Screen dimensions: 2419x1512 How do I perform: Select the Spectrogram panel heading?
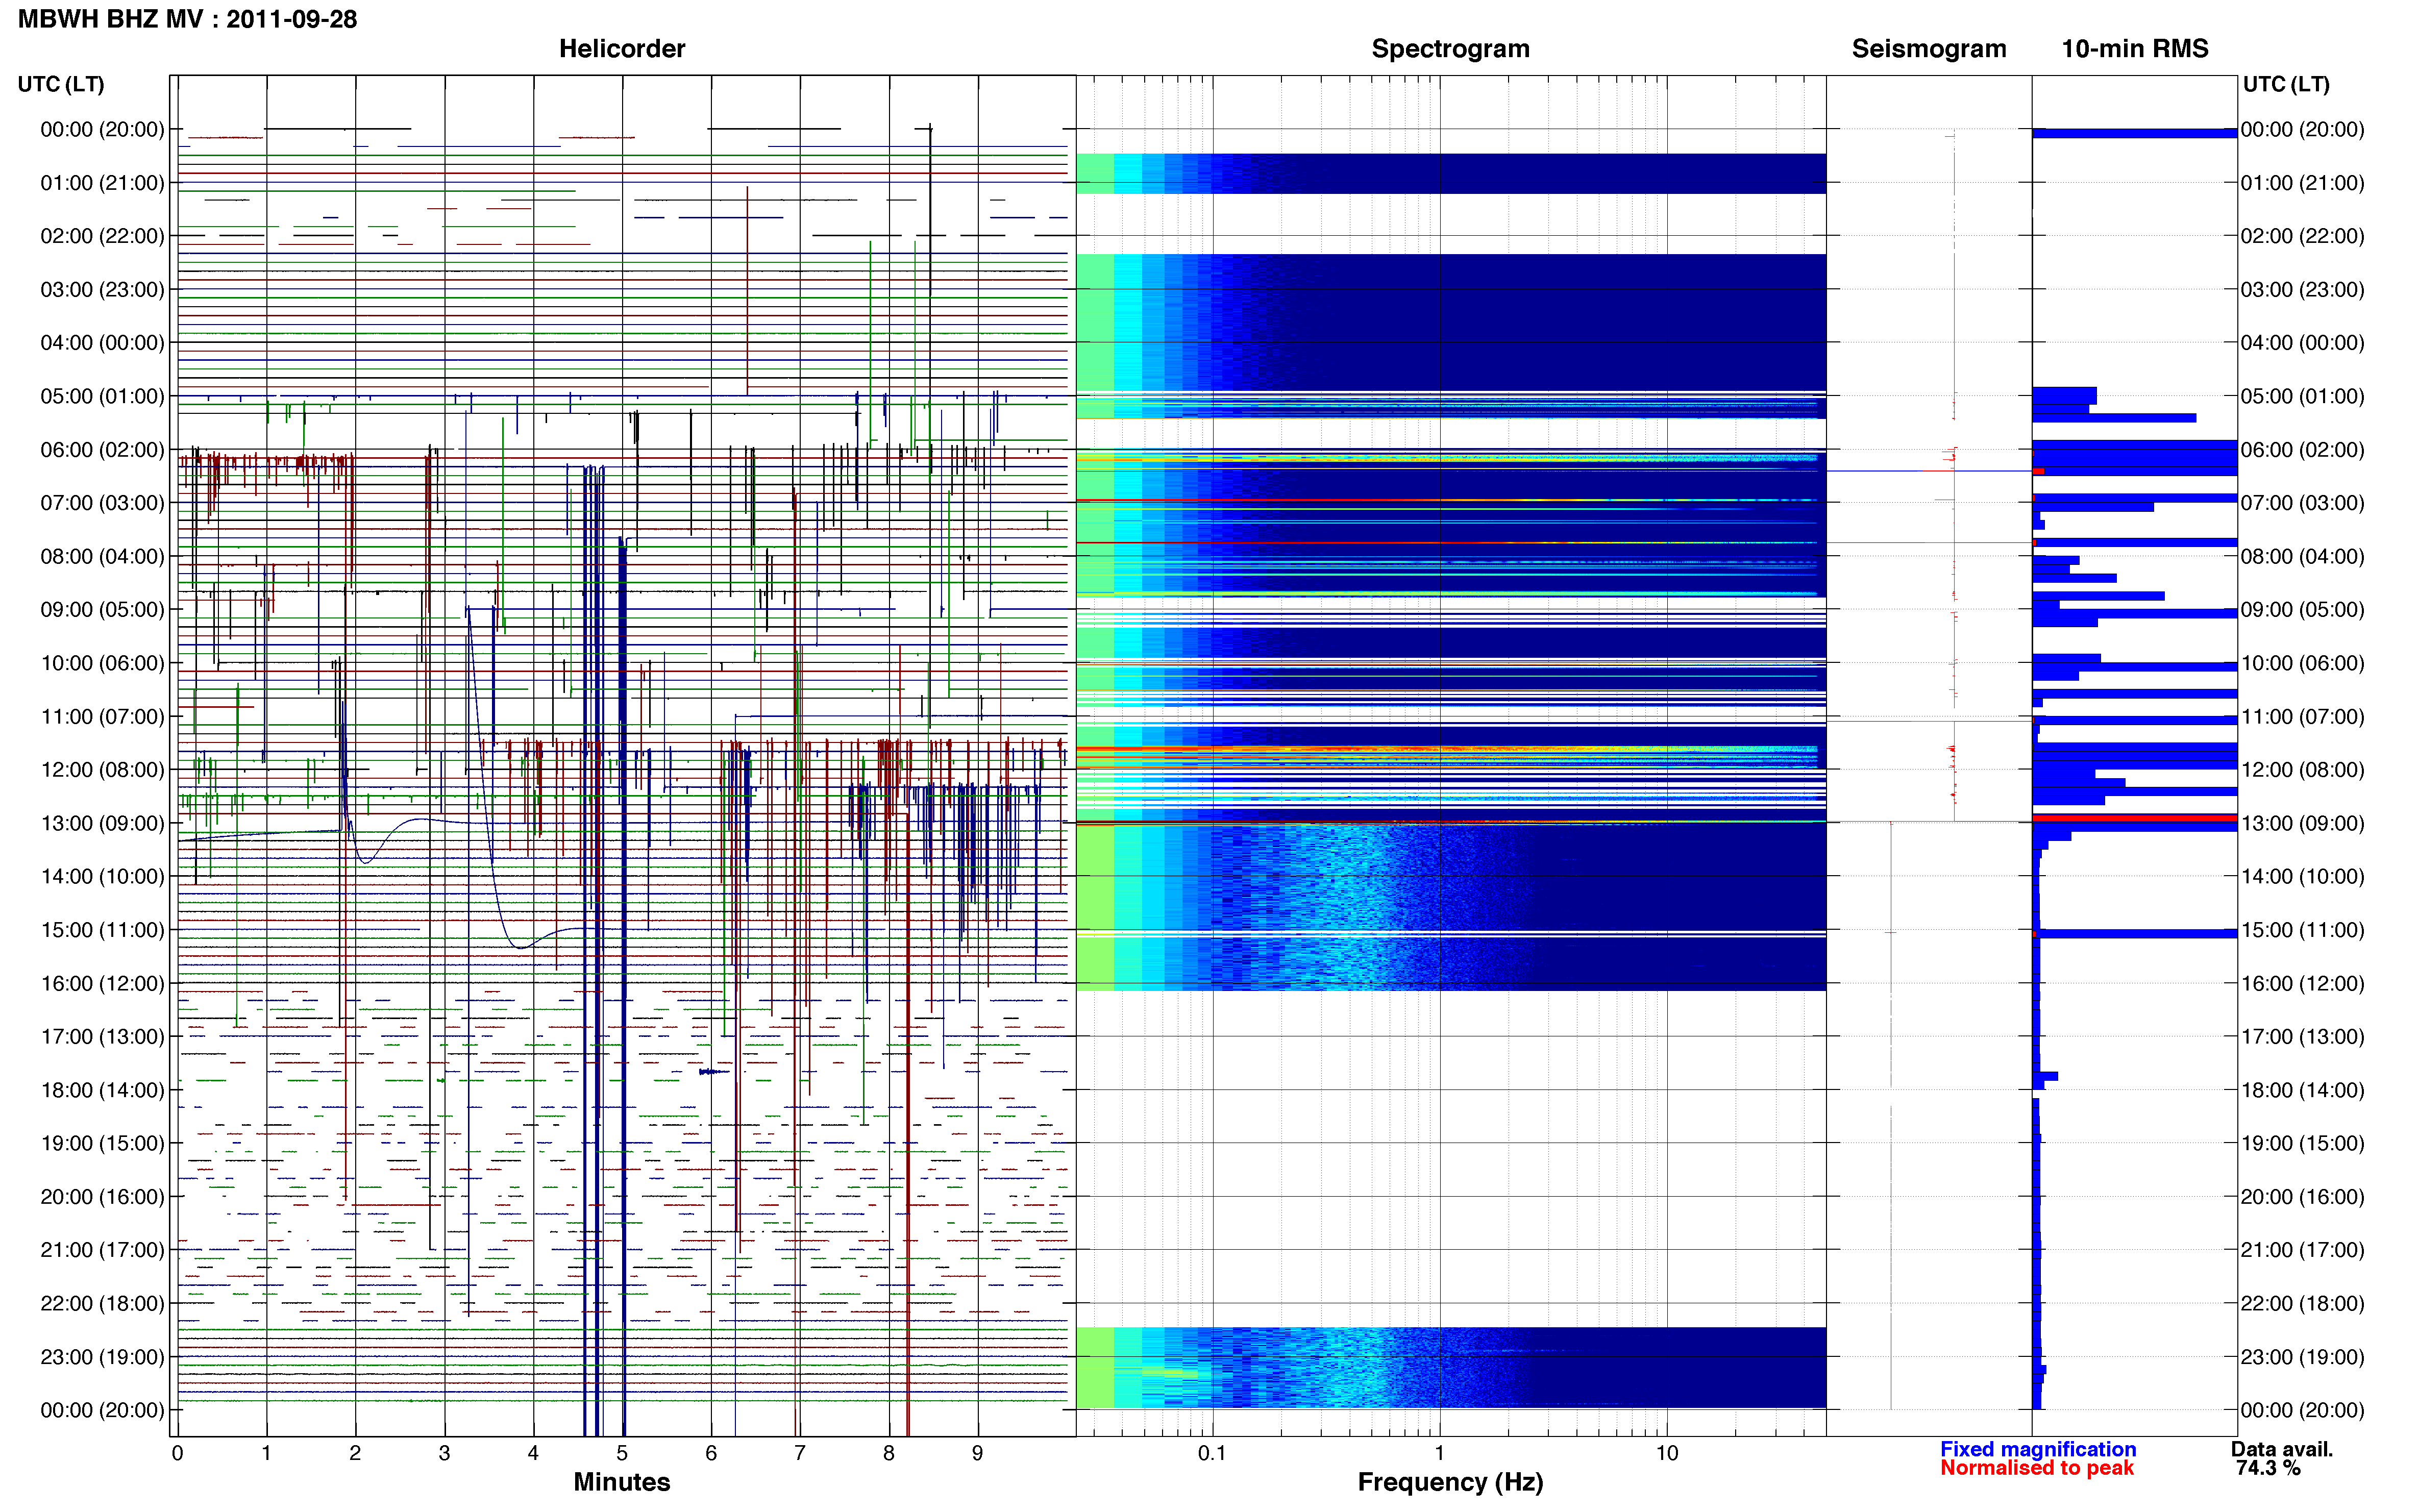coord(1450,49)
